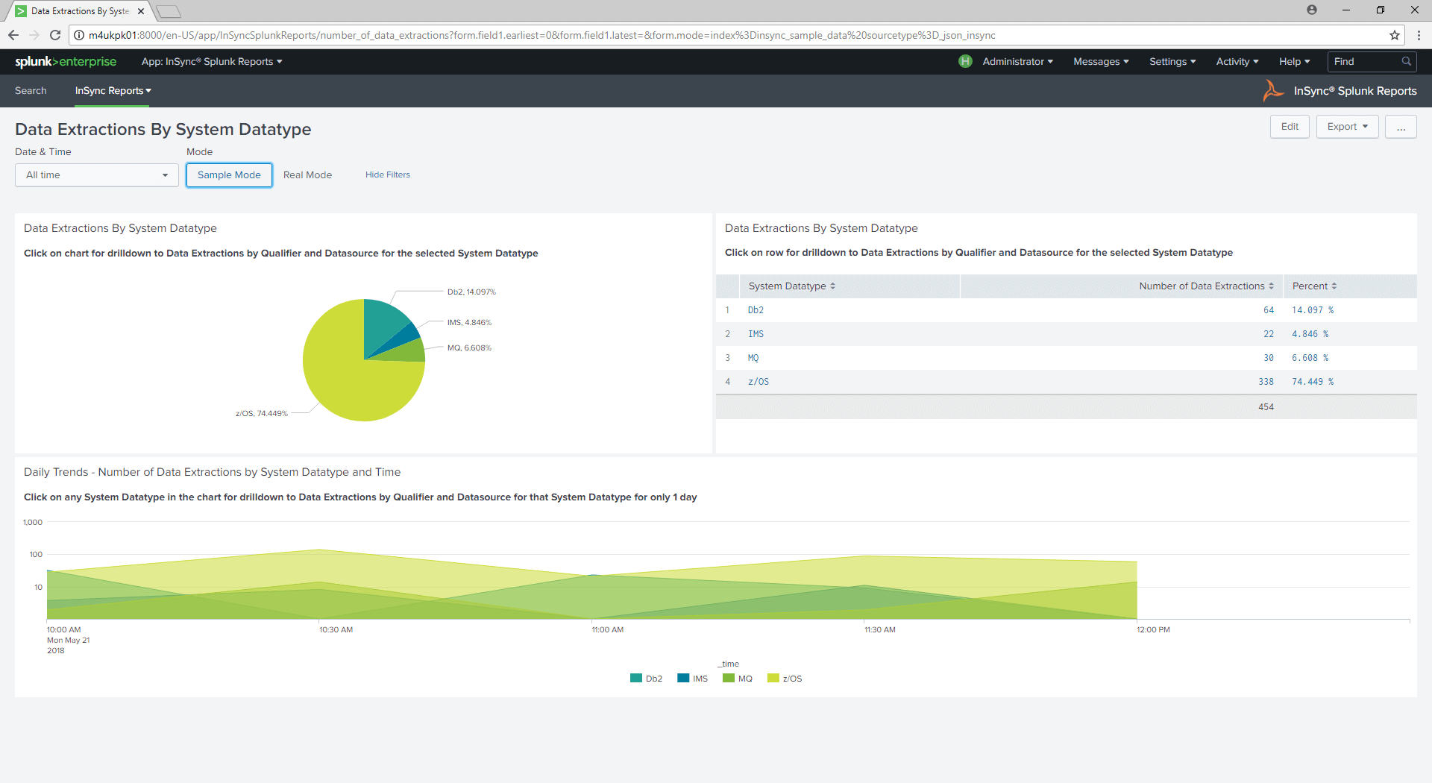This screenshot has height=783, width=1432.
Task: Click the InSync Splunk Reports logo icon
Action: click(x=1272, y=90)
